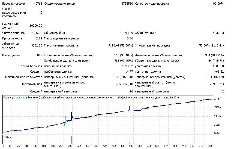The image size is (234, 149).
Task: Click the mismatched charts errors value 0
Action: click(41, 13)
